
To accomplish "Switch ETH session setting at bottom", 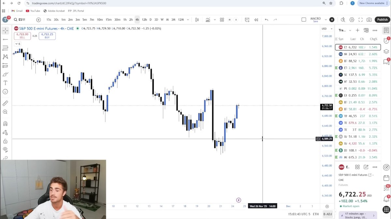I will pyautogui.click(x=316, y=214).
